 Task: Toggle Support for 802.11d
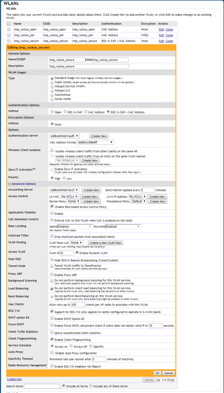click(52, 312)
